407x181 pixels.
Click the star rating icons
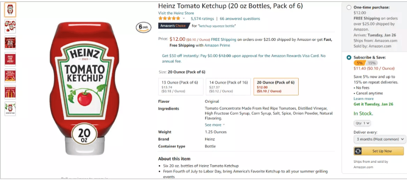click(x=169, y=19)
